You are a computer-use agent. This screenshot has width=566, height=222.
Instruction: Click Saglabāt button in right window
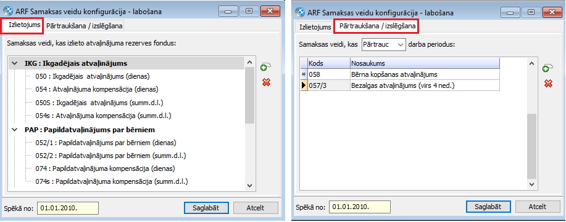coord(488,207)
